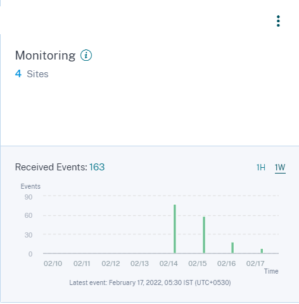Click the 02/14 event bar

pyautogui.click(x=175, y=229)
